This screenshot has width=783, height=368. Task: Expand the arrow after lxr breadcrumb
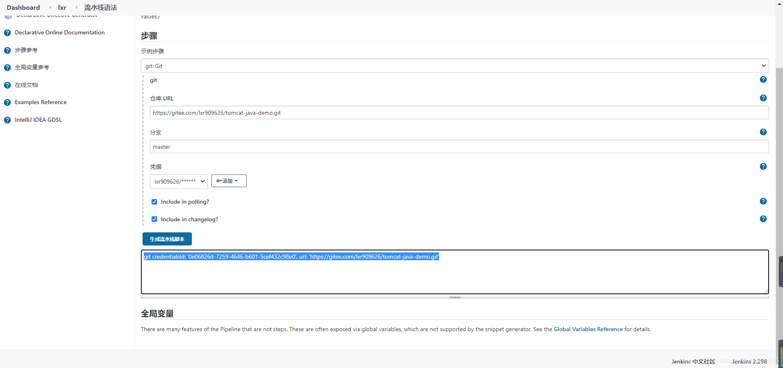(x=76, y=7)
